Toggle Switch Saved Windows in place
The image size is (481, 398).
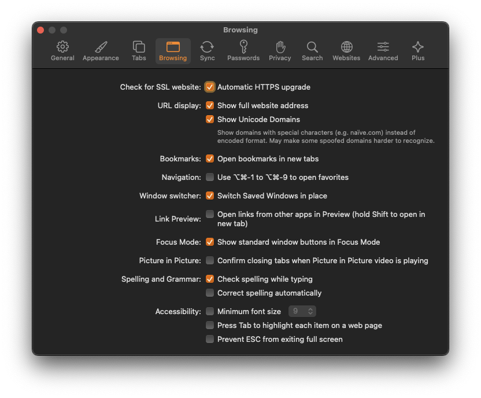210,196
